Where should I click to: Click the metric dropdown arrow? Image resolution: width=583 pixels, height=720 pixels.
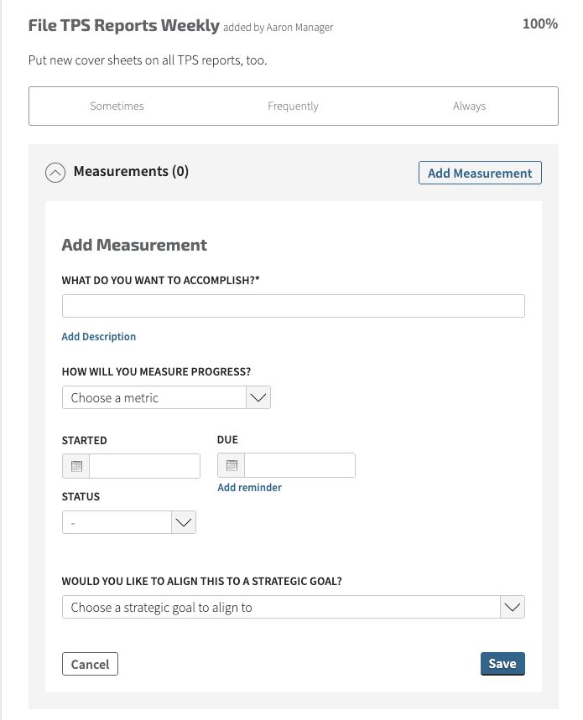tap(258, 398)
